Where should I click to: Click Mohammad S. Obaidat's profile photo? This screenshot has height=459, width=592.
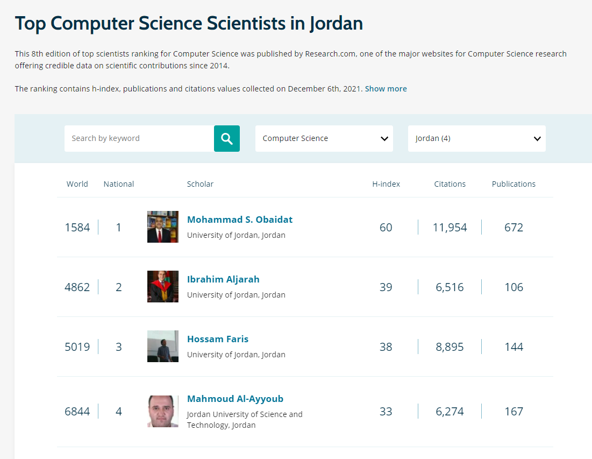pos(162,227)
